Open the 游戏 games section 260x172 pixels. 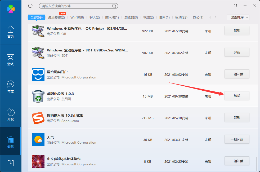(11, 60)
